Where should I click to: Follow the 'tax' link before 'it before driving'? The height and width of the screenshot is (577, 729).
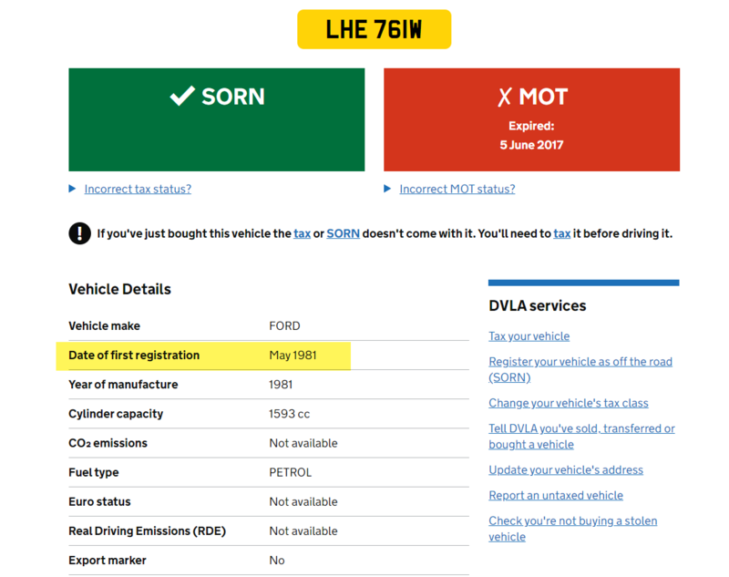562,233
